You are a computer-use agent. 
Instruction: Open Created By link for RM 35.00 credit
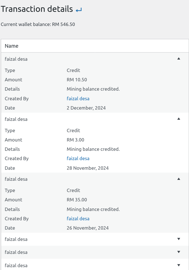tap(78, 219)
